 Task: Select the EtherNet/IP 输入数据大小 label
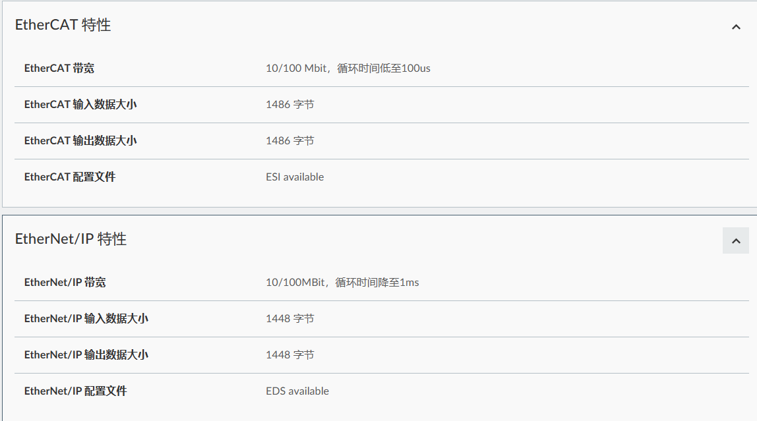[86, 319]
